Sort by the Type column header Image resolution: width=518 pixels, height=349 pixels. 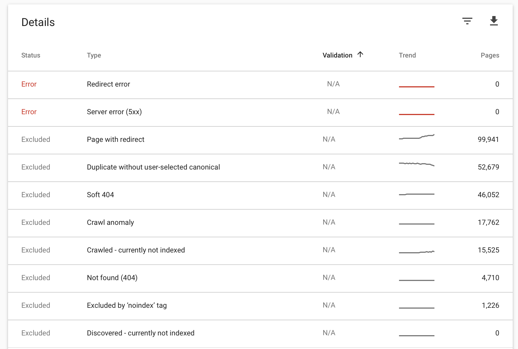[x=94, y=55]
